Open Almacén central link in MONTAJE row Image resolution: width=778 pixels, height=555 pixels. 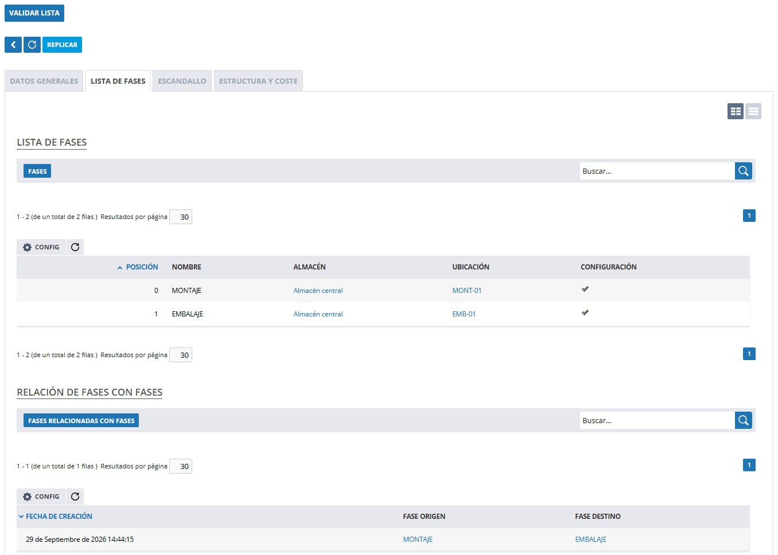tap(318, 291)
